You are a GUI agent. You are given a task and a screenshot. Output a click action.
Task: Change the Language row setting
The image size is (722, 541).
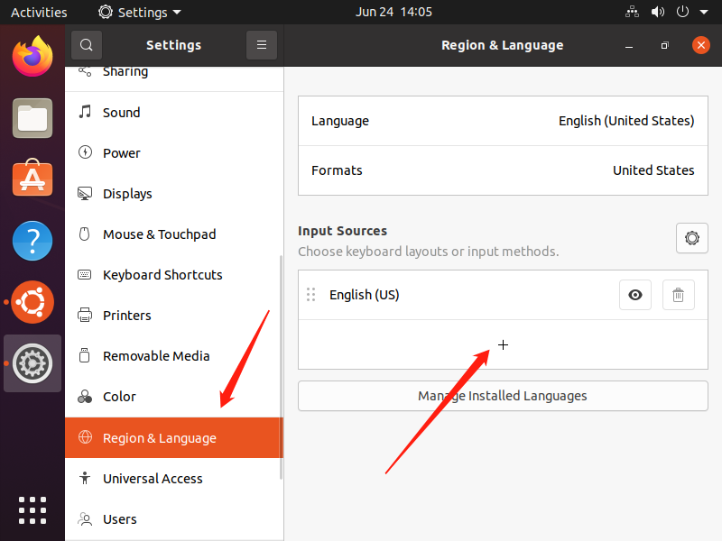tap(503, 121)
